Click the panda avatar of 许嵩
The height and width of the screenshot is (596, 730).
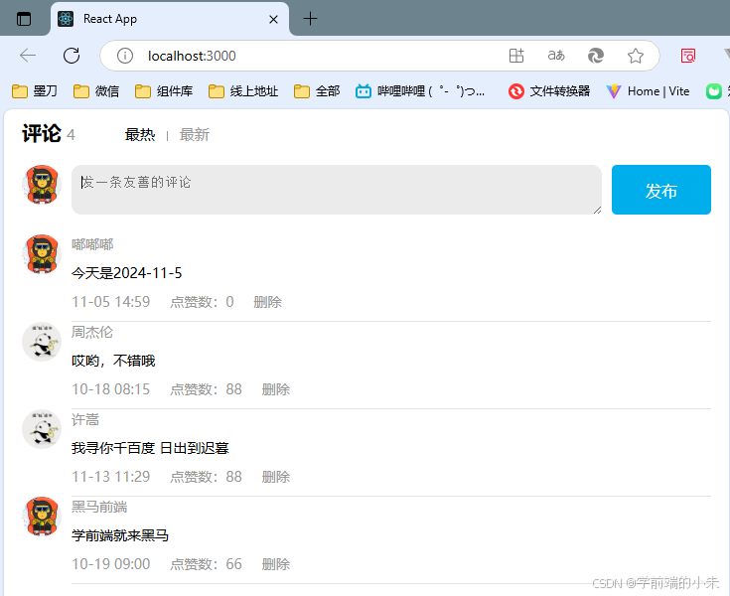(x=42, y=429)
